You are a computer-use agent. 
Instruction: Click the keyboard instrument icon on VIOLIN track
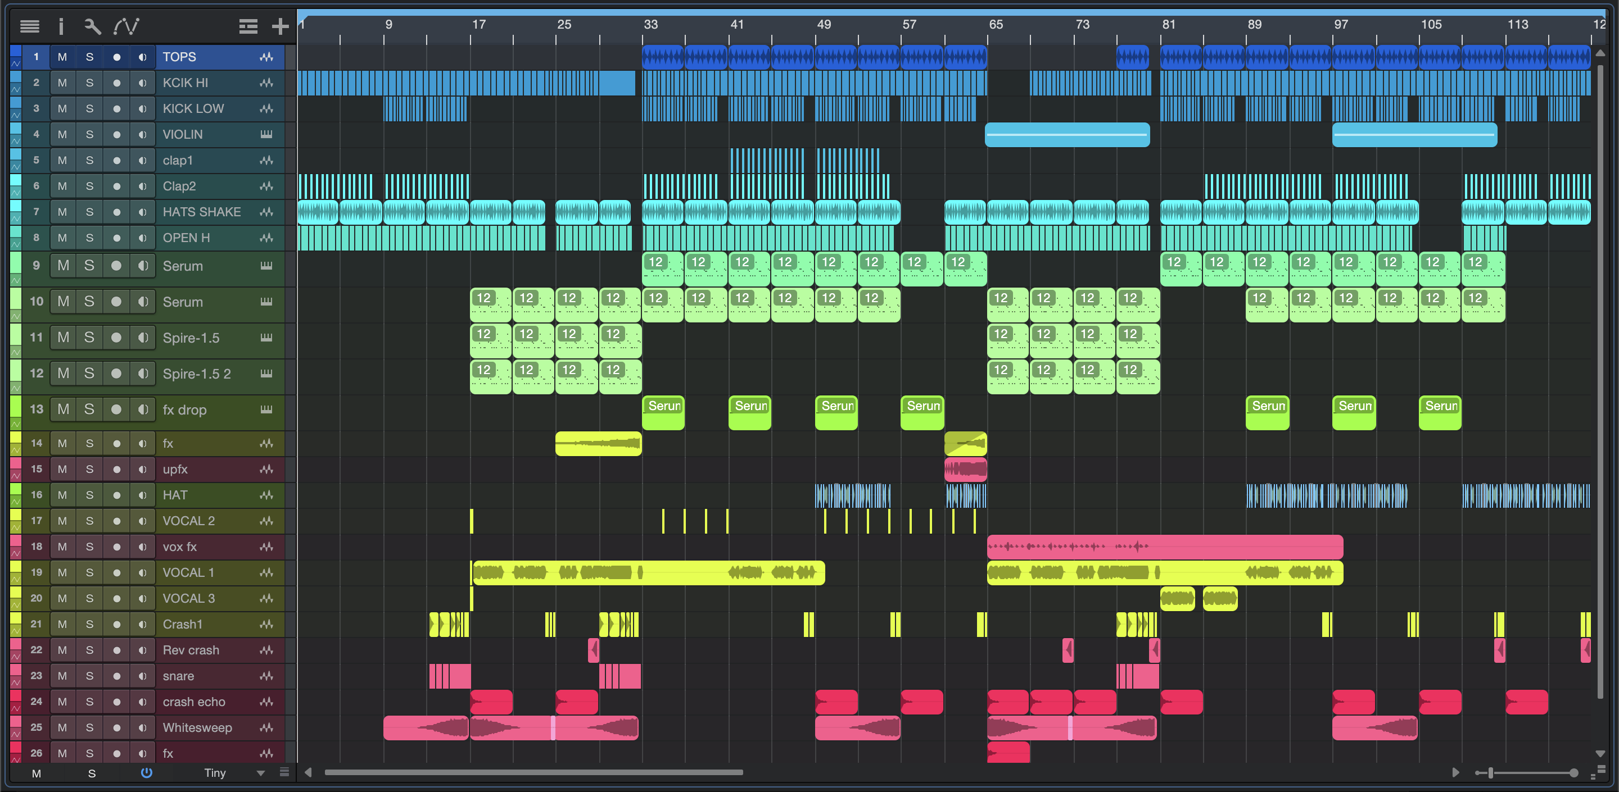[266, 134]
